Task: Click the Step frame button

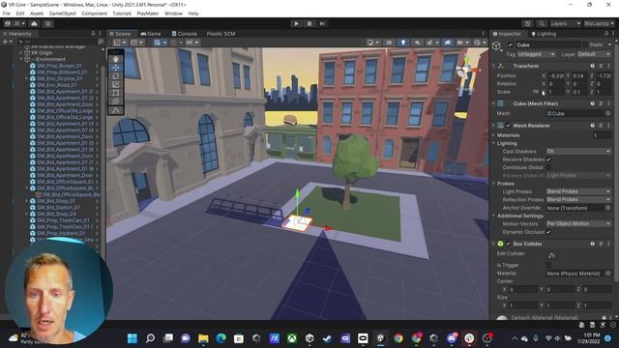Action: [322, 23]
